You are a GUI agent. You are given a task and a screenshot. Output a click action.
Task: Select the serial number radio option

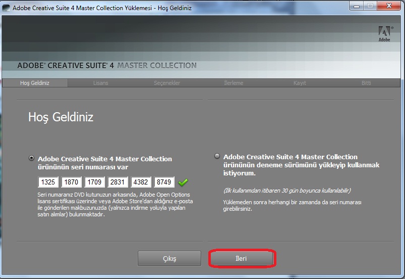[31, 158]
